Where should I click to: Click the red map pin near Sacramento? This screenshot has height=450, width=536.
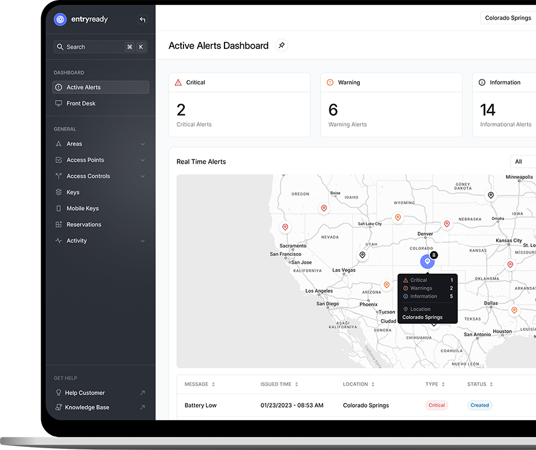pos(285,227)
